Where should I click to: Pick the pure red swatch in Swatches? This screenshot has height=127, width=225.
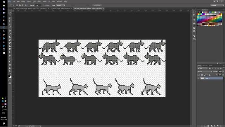198,14
